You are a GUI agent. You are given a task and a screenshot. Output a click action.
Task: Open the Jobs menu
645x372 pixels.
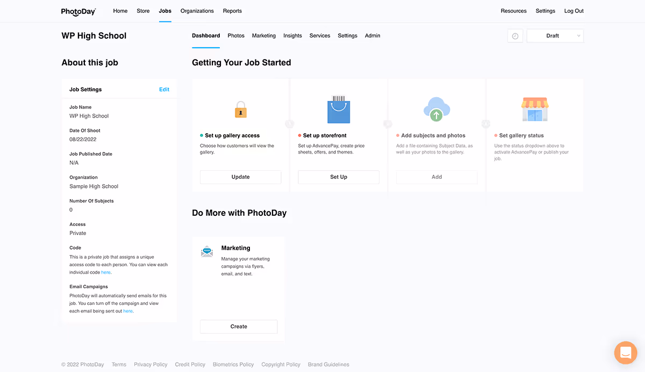pyautogui.click(x=165, y=11)
